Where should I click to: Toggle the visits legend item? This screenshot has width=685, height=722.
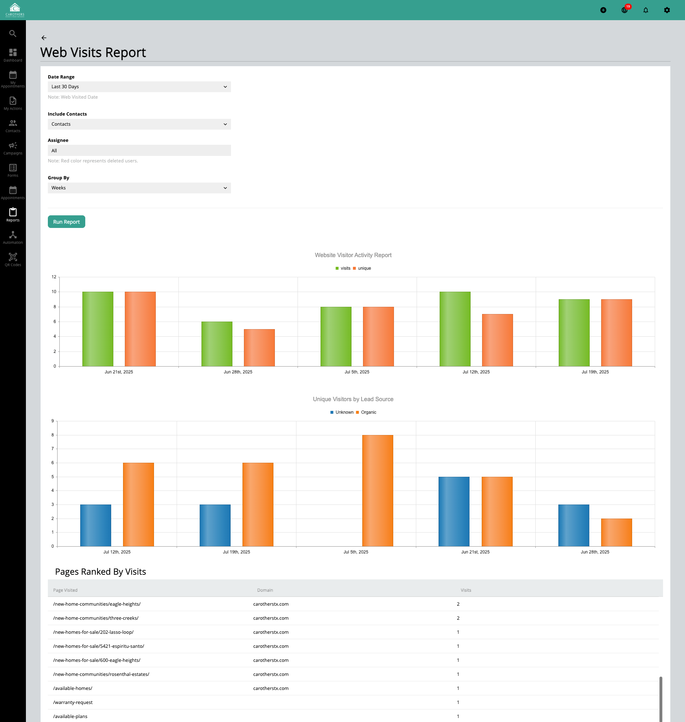click(343, 268)
